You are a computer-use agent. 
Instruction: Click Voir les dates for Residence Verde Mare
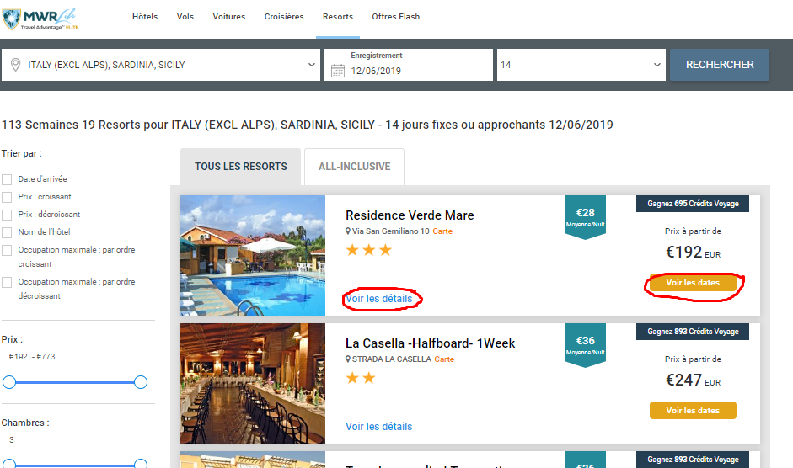[693, 283]
